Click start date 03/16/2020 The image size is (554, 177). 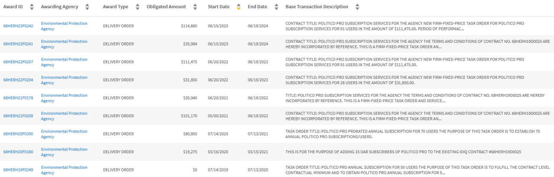218,152
